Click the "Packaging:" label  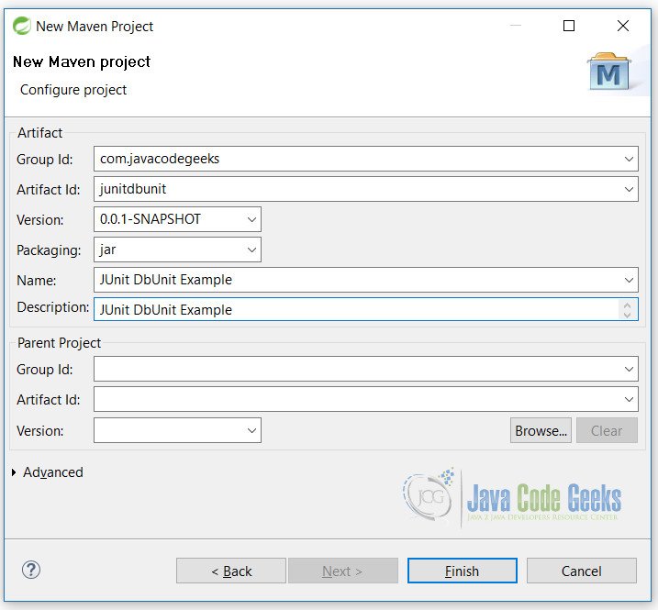tap(49, 250)
